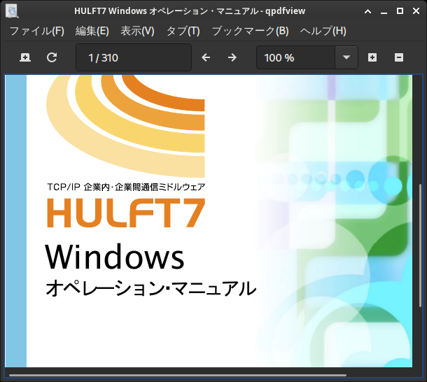Open the 編集(E) menu
This screenshot has width=427, height=382.
pyautogui.click(x=92, y=31)
